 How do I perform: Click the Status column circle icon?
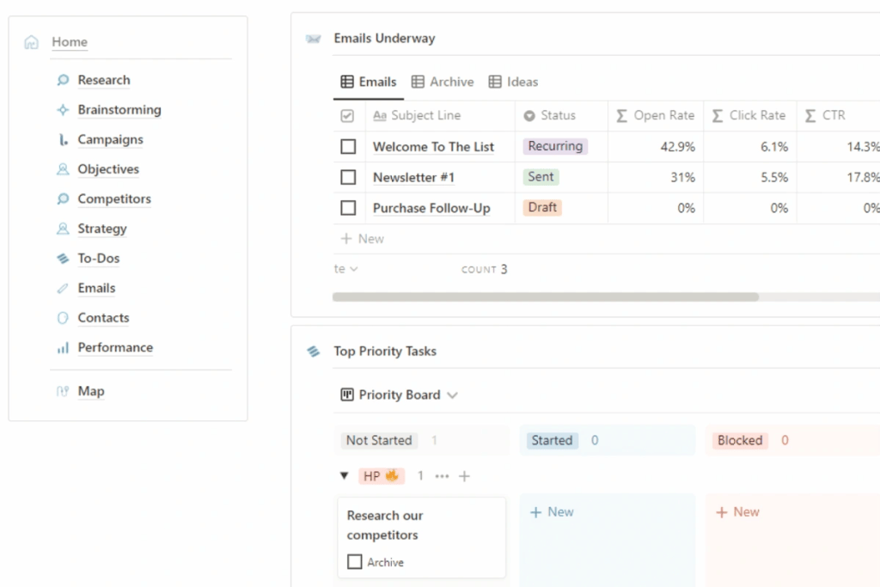pyautogui.click(x=529, y=116)
